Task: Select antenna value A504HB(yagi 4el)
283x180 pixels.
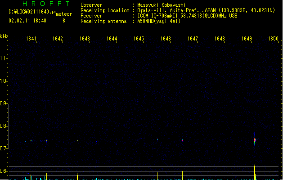Action: pos(159,21)
